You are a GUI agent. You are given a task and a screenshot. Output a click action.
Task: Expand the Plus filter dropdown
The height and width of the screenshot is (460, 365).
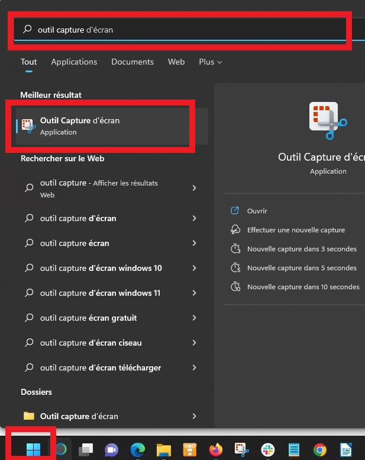tap(210, 62)
